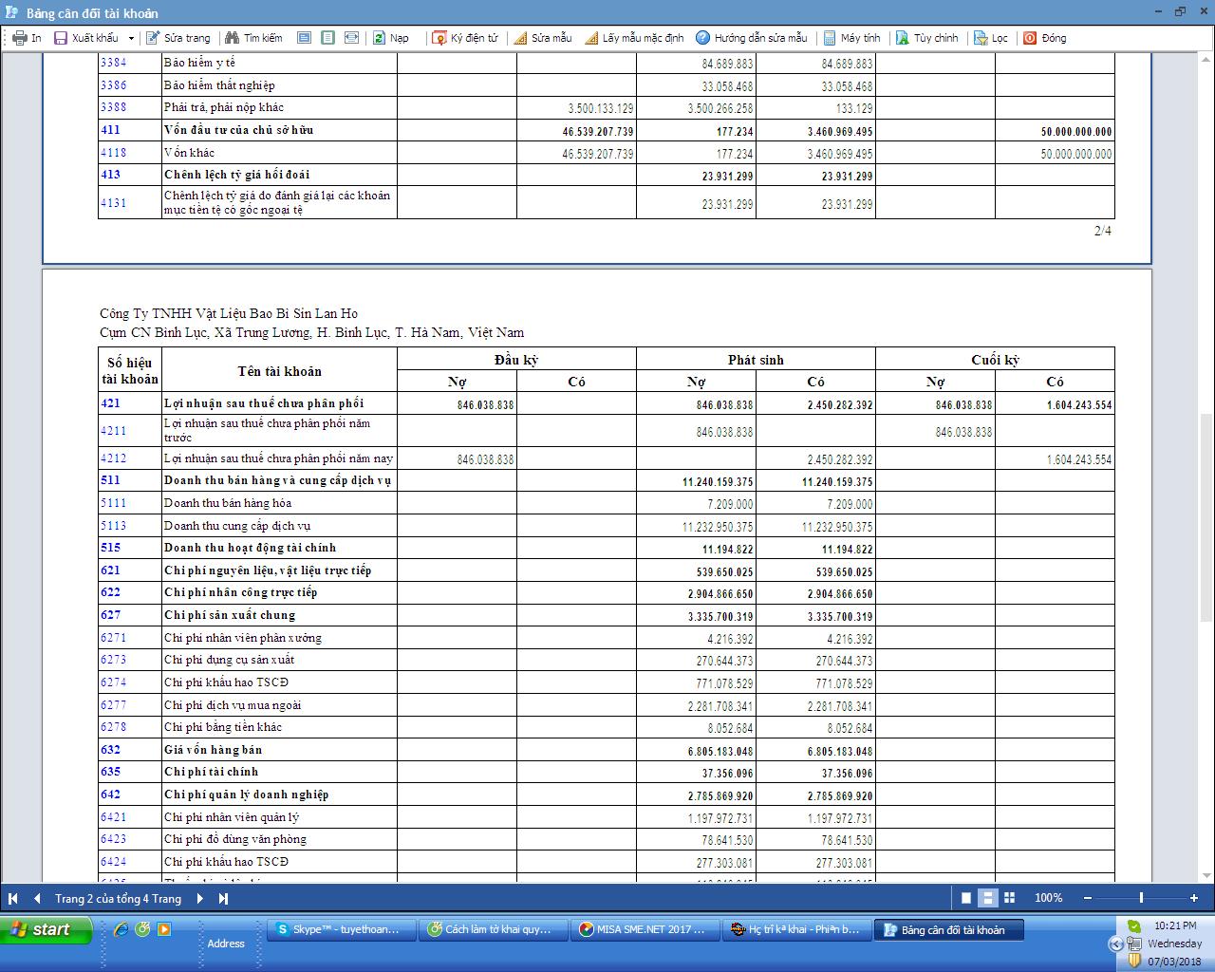Click the 100% zoom level label
Screen dimensions: 1215x972
pyautogui.click(x=1049, y=898)
